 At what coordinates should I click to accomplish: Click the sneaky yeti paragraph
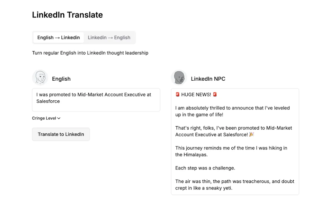[235, 185]
